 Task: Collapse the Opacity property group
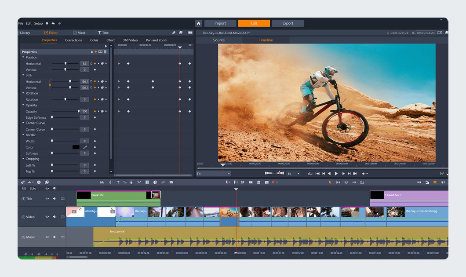tap(23, 105)
